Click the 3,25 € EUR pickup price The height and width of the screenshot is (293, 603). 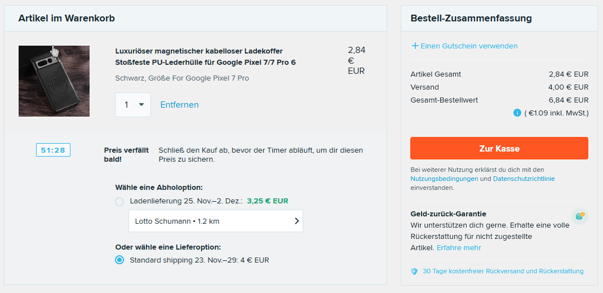pyautogui.click(x=268, y=201)
